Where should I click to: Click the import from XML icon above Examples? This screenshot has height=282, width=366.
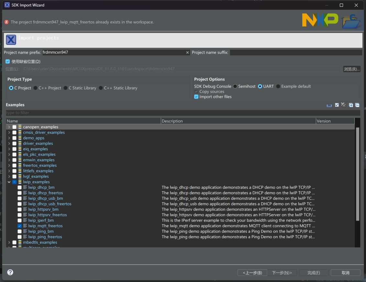pyautogui.click(x=329, y=105)
